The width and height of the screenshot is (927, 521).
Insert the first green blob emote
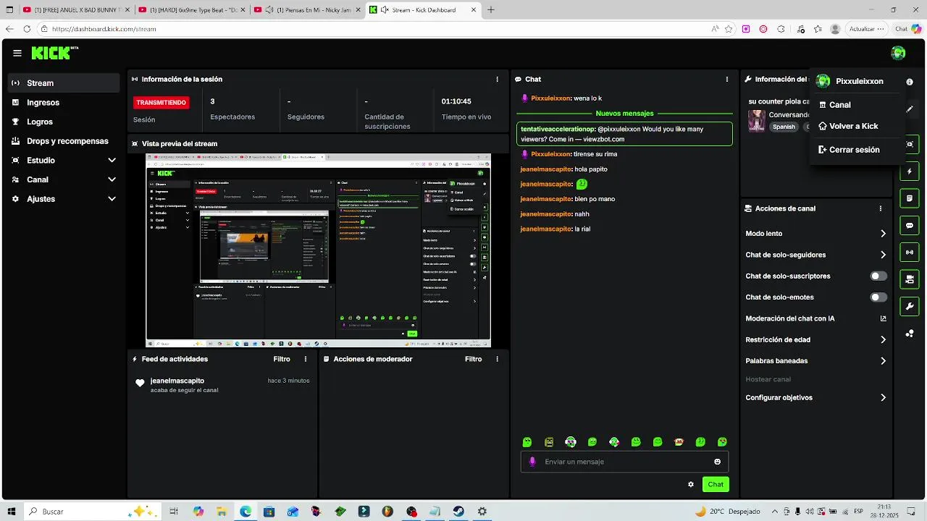point(527,441)
